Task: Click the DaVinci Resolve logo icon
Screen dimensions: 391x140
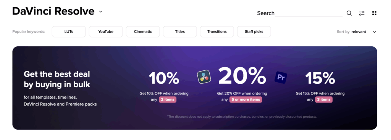Action: [204, 77]
